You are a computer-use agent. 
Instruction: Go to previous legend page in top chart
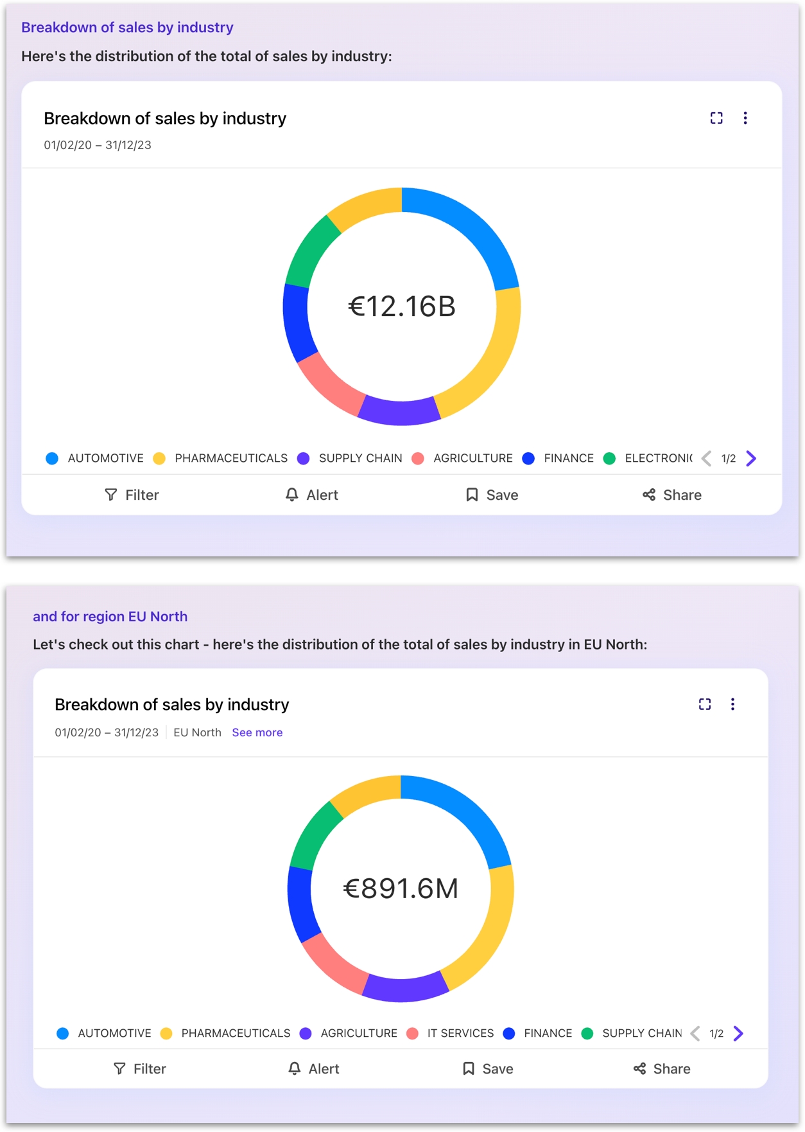(x=707, y=458)
